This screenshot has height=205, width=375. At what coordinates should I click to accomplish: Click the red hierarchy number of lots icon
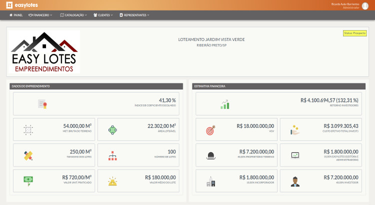click(x=112, y=155)
